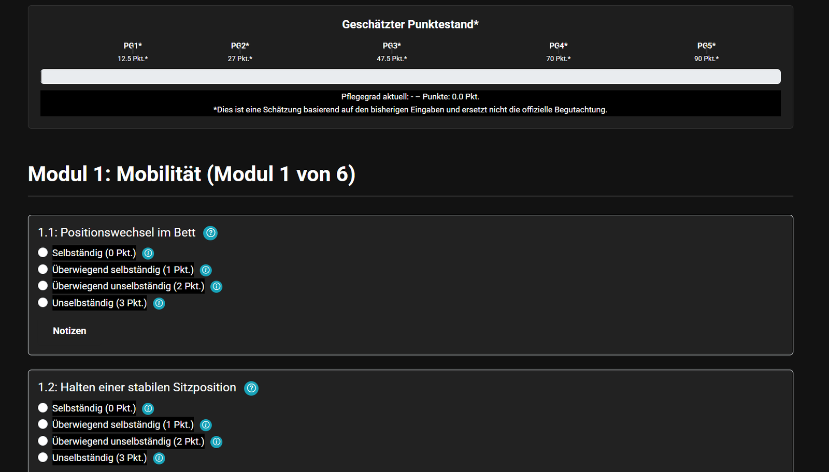Open help for Positionswechsel im Bett question
This screenshot has height=472, width=829.
click(x=210, y=233)
